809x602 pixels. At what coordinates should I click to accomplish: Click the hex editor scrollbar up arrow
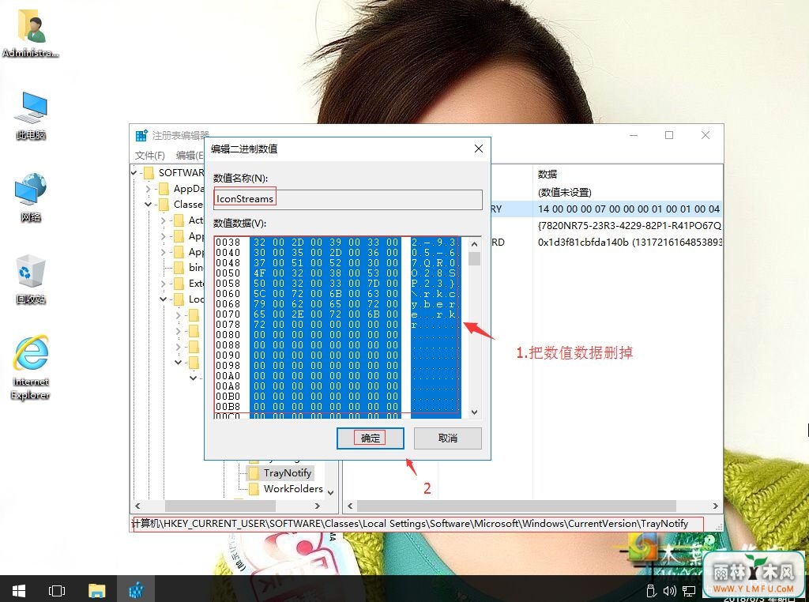tap(475, 243)
